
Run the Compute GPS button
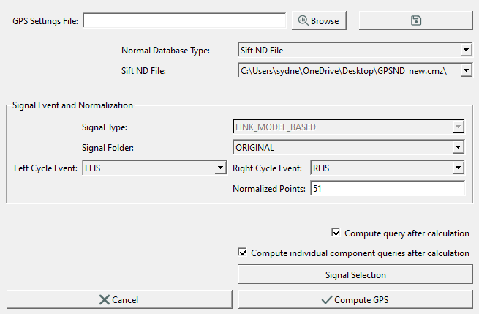click(355, 299)
